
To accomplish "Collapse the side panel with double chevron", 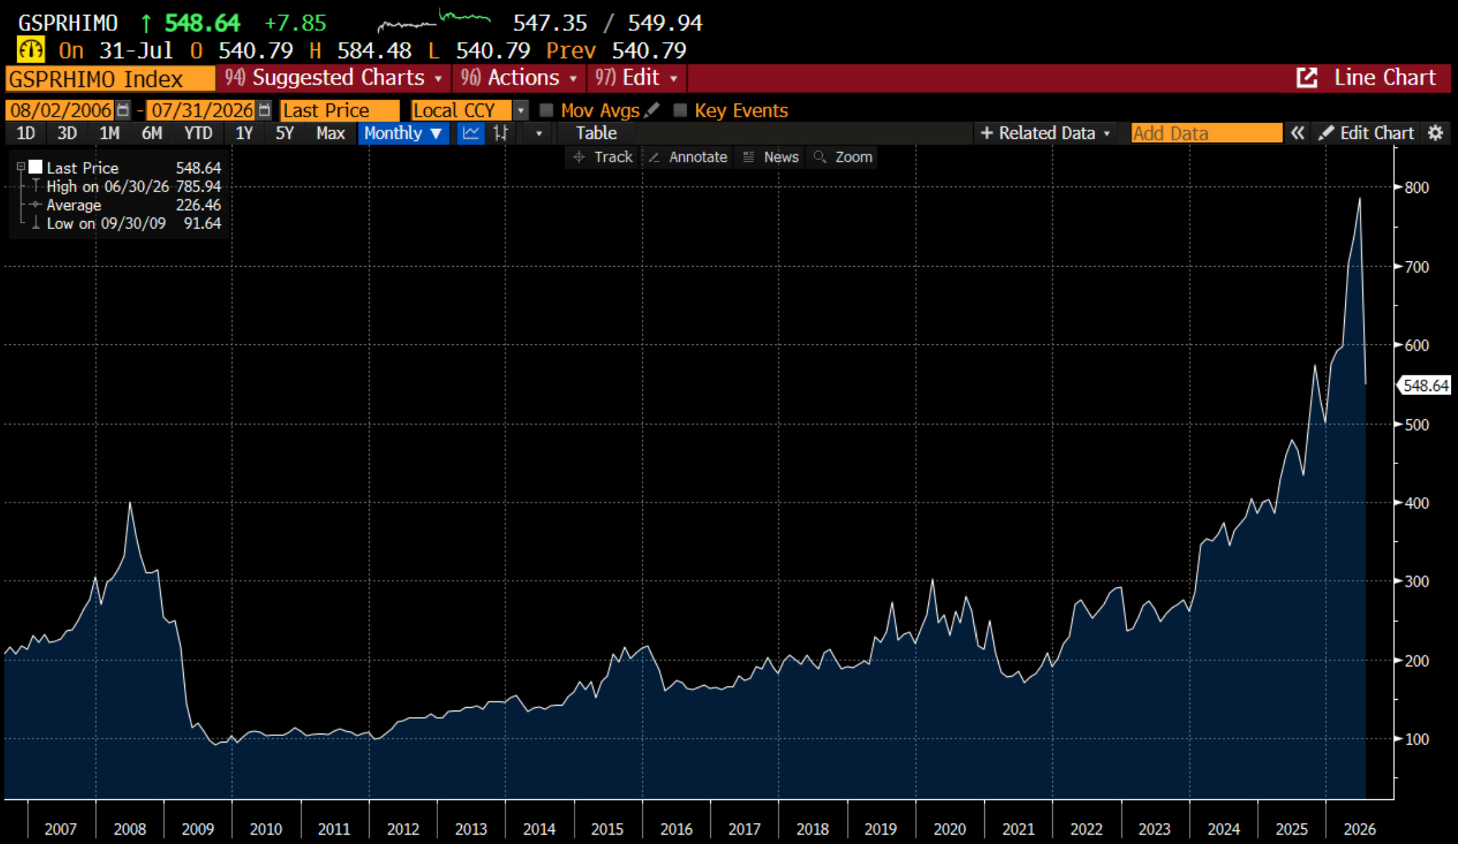I will pos(1297,133).
